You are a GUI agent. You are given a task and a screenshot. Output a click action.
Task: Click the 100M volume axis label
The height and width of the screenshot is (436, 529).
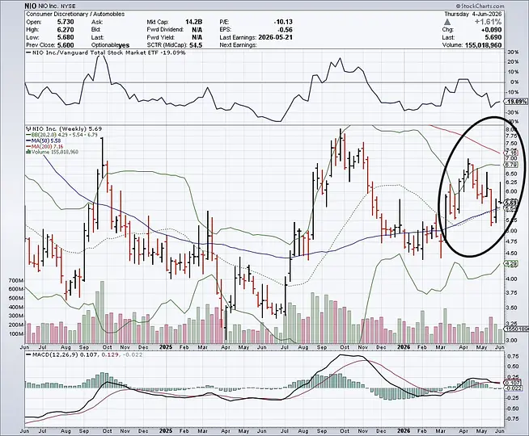[16, 334]
